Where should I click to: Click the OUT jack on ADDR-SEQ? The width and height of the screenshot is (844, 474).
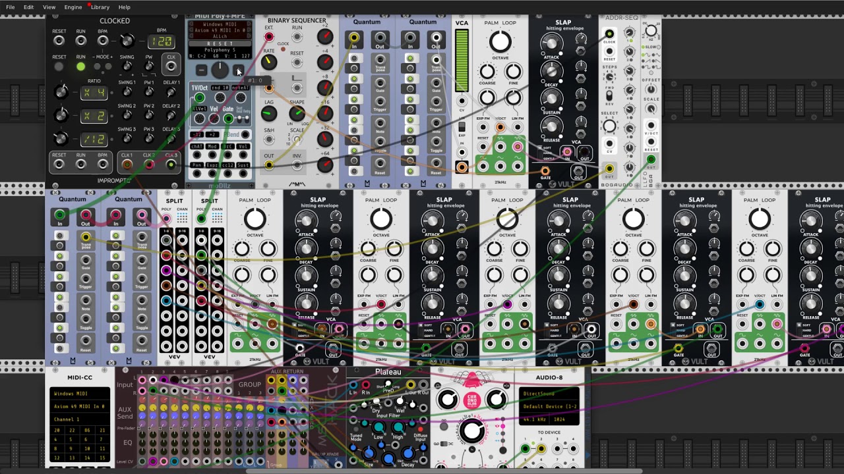click(609, 169)
